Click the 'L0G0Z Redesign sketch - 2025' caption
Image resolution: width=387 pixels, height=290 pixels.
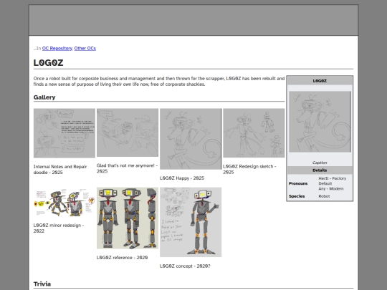click(249, 169)
